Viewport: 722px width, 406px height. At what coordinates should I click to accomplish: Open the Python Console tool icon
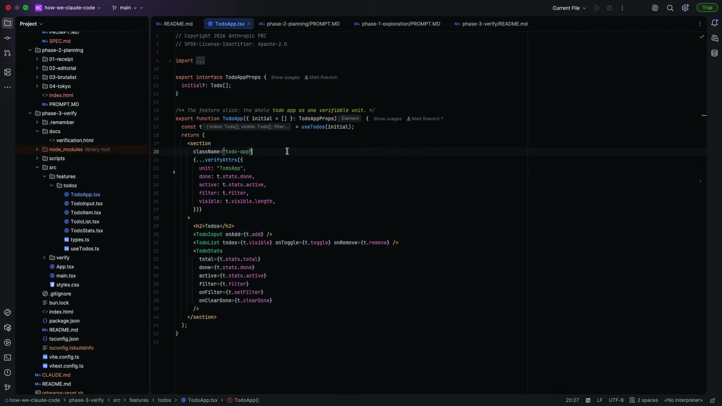[x=8, y=312]
